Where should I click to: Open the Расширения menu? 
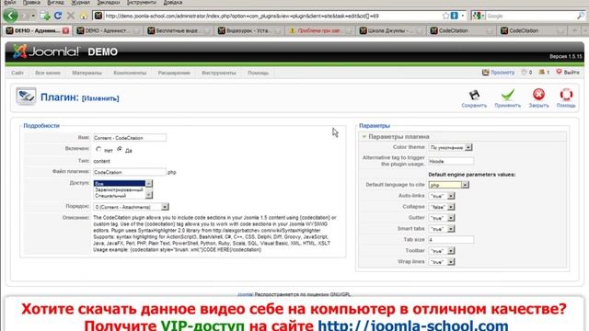[174, 73]
